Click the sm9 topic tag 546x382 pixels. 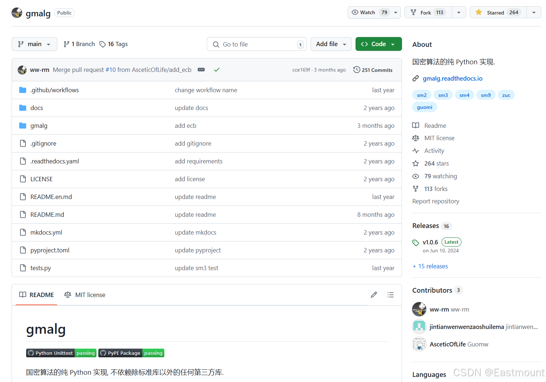486,95
